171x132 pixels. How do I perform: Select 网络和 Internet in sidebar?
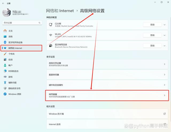coord(21,48)
